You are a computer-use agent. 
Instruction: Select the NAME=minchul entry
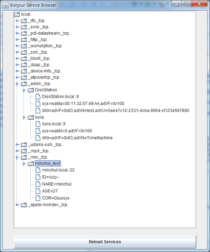click(57, 184)
